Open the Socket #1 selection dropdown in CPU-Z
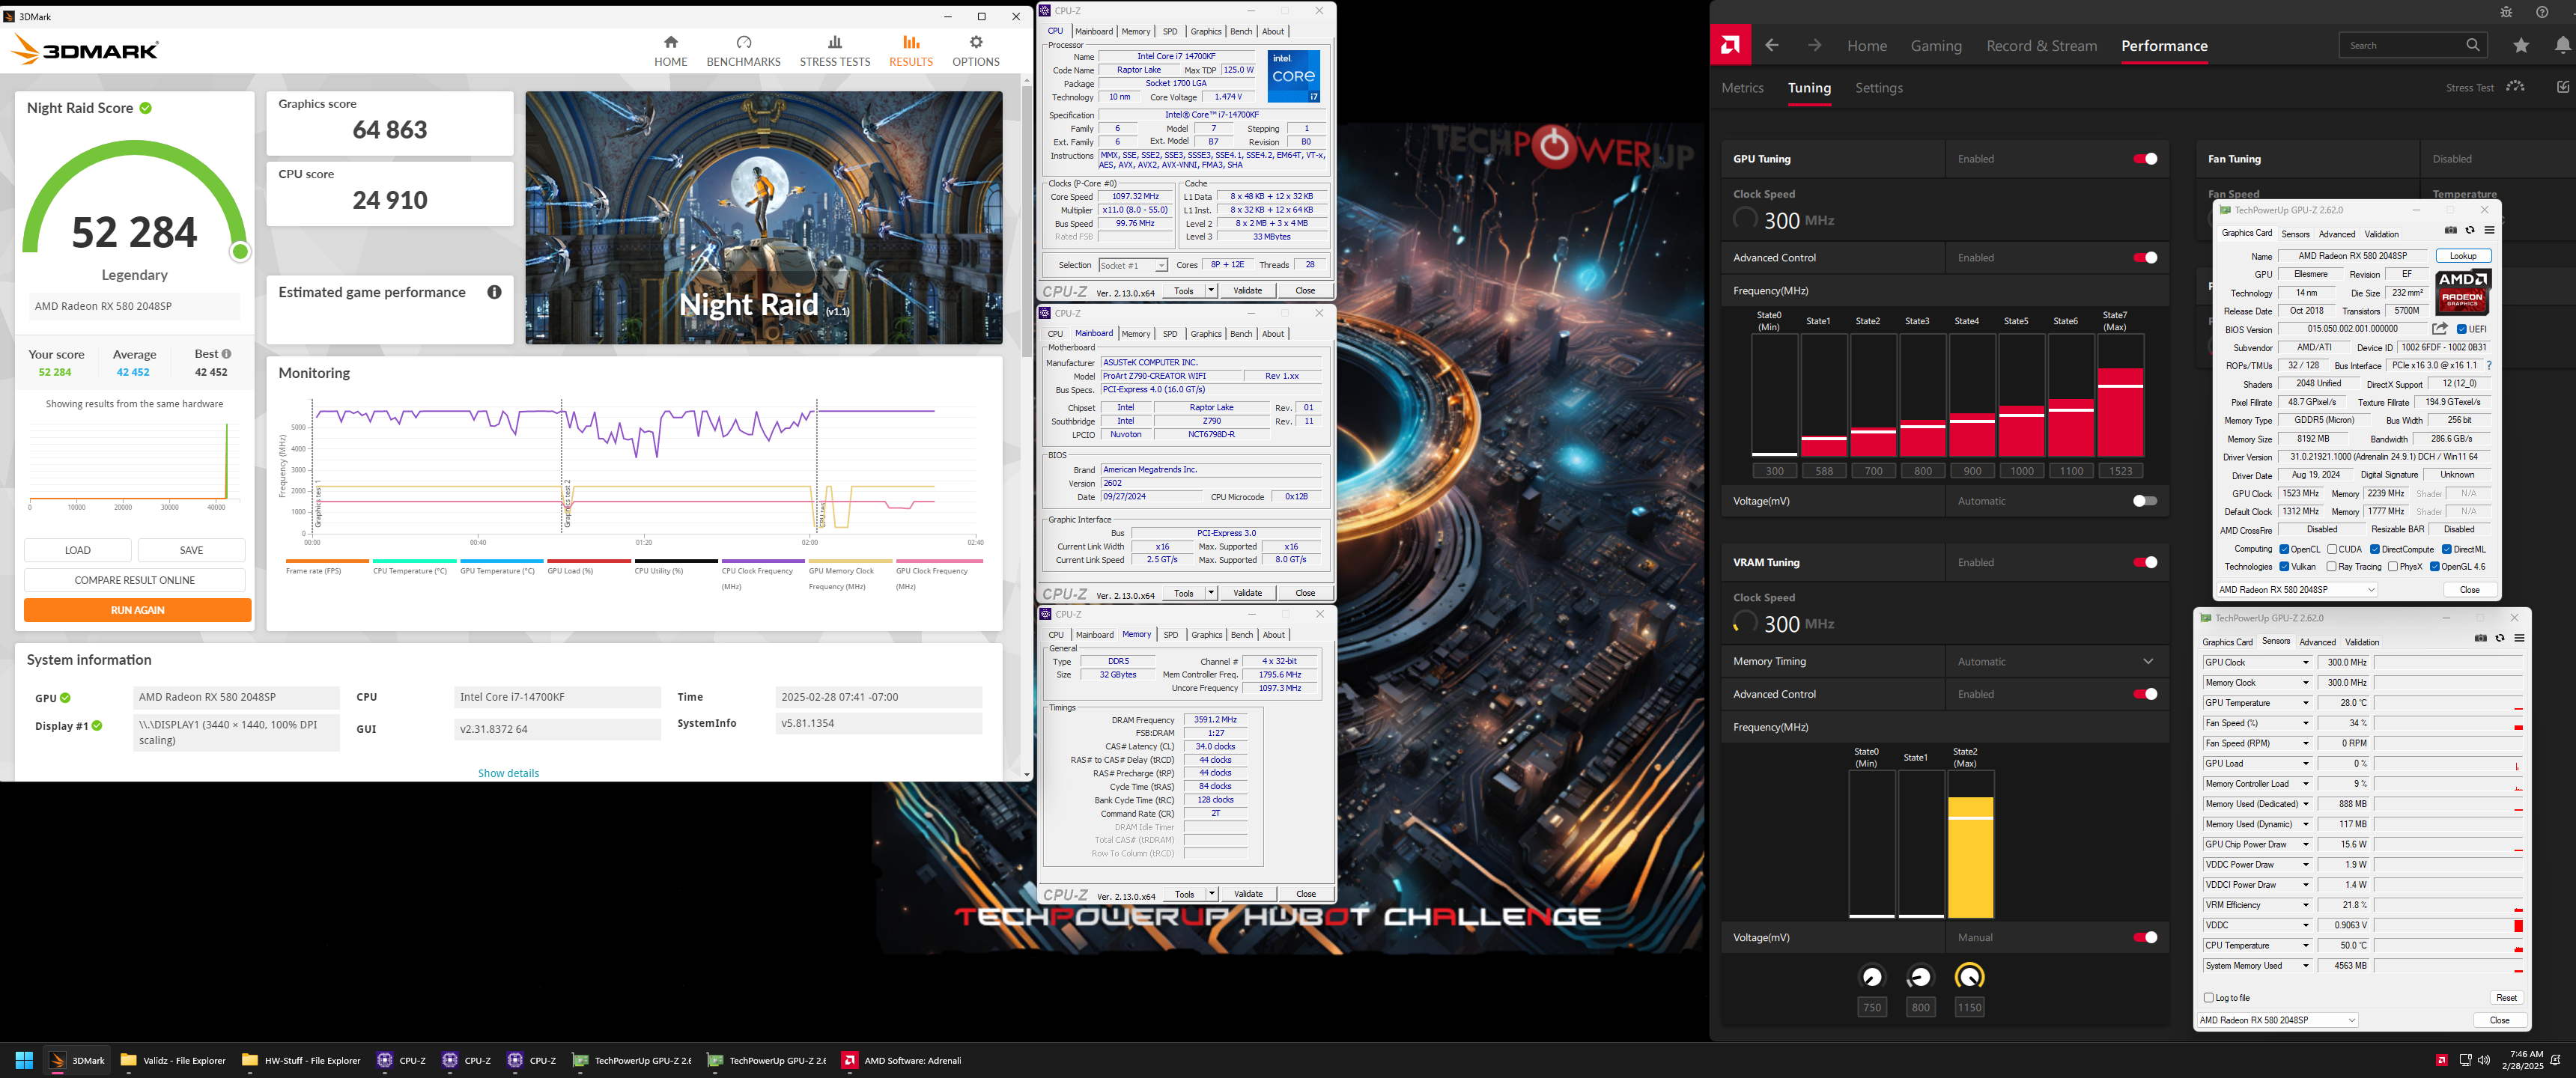The image size is (2576, 1078). pyautogui.click(x=1132, y=265)
